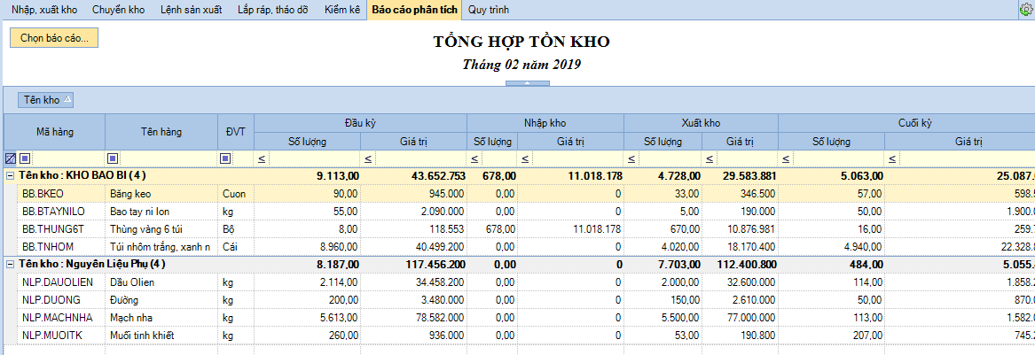Collapse the report header panel with the up arrow
Screen dimensions: 1035x355
(x=527, y=83)
